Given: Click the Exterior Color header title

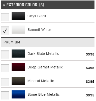Looking at the screenshot, I should click(25, 5).
